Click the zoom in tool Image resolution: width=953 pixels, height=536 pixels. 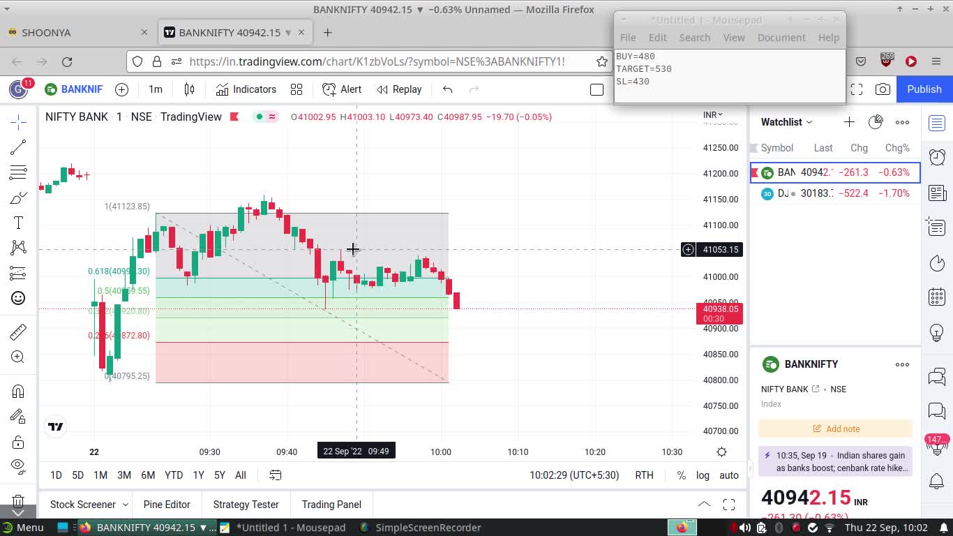click(18, 357)
